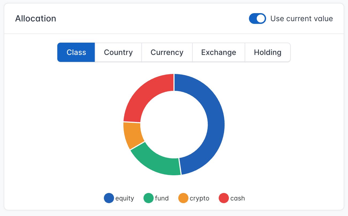Image resolution: width=348 pixels, height=216 pixels.
Task: Click the red cash legend swatch
Action: (x=224, y=198)
